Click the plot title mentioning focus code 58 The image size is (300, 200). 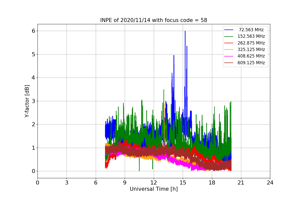(153, 20)
